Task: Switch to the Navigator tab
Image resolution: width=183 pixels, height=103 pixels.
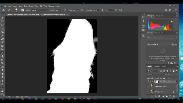Action: pyautogui.click(x=160, y=16)
